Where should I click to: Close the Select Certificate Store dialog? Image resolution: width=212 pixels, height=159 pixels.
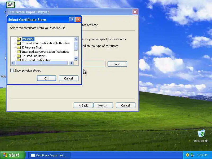(78, 20)
